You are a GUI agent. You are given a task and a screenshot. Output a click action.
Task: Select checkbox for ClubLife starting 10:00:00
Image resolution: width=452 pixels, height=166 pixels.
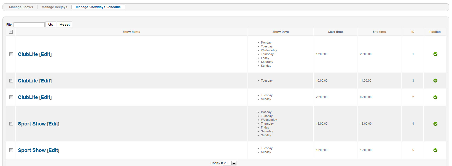(x=11, y=81)
